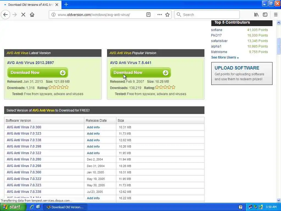
Task: Click the forward navigation arrow
Action: [x=15, y=15]
